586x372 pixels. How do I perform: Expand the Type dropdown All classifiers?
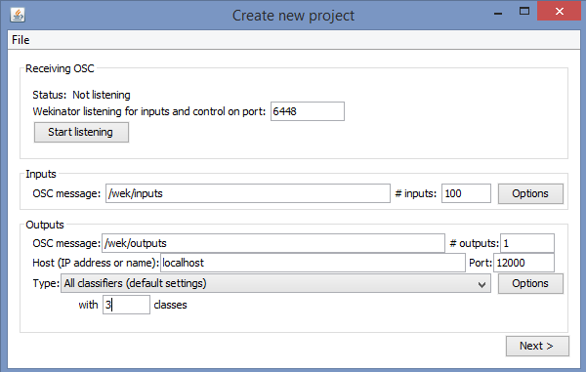(x=275, y=283)
